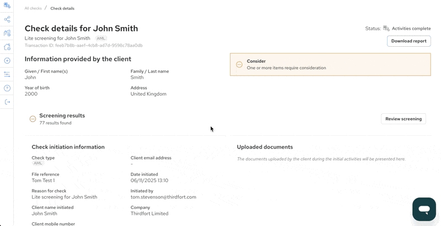Click the Consider notification banner

tap(330, 64)
